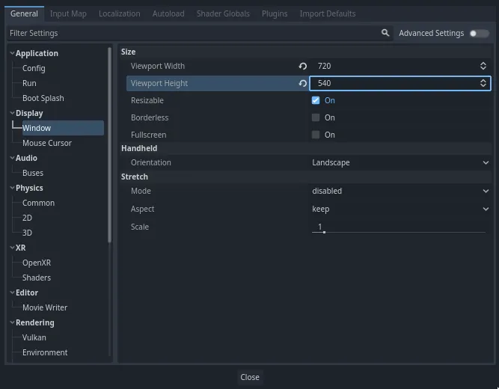Open the Orientation dropdown
Viewport: 499px width, 389px height.
pyautogui.click(x=400, y=162)
